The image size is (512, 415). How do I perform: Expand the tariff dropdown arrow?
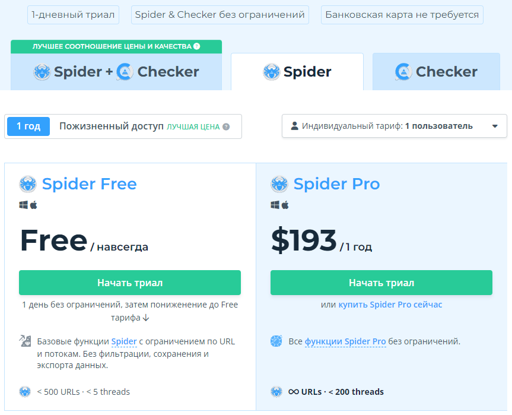tap(495, 126)
